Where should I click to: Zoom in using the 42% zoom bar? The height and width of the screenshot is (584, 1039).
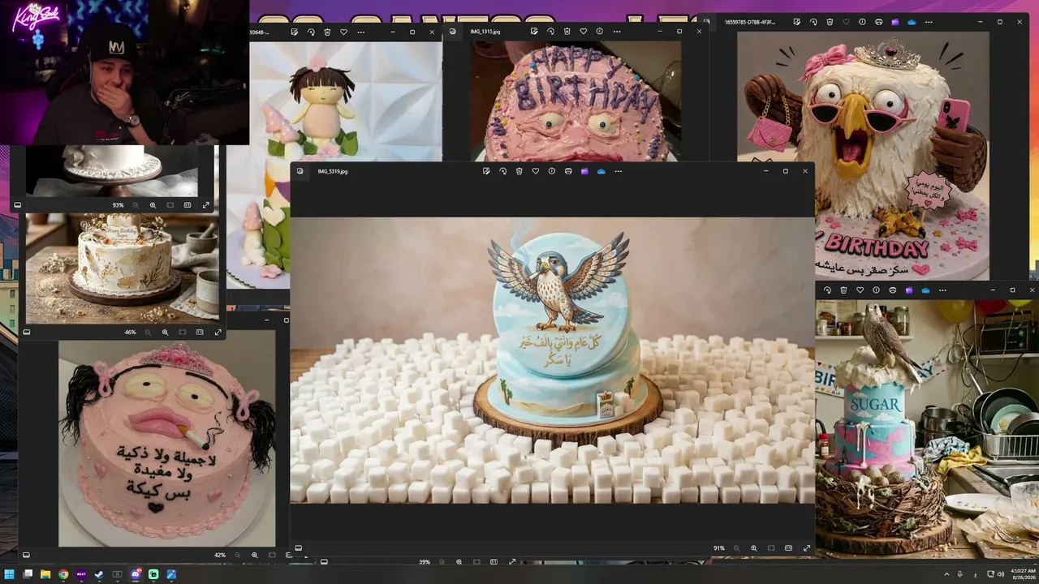tap(255, 555)
